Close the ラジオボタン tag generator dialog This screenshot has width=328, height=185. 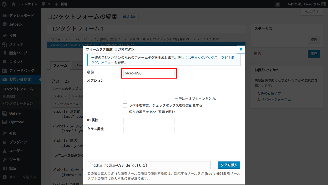click(x=241, y=49)
